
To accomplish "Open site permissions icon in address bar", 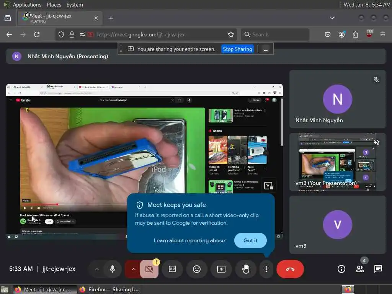I will [x=83, y=34].
